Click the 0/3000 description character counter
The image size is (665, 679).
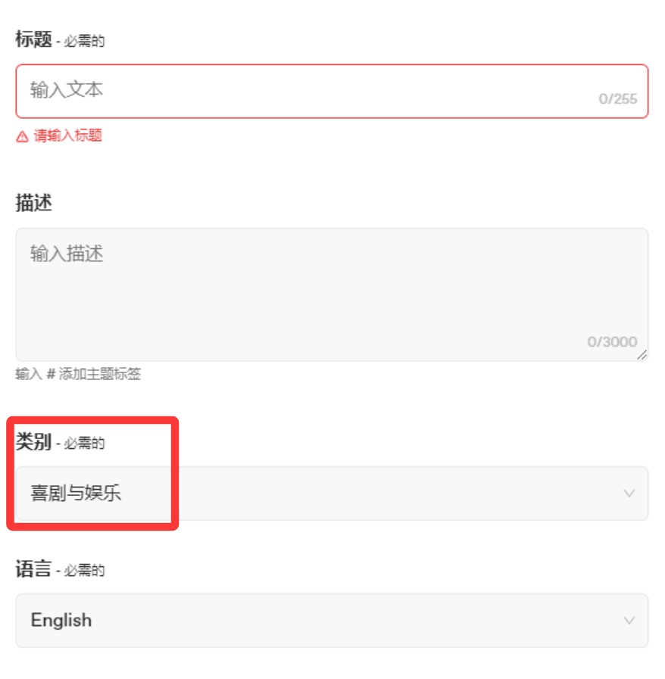click(612, 342)
